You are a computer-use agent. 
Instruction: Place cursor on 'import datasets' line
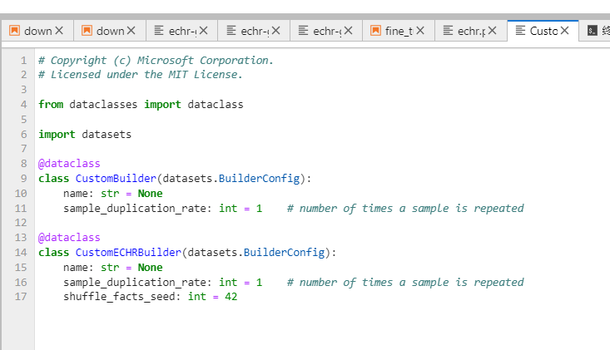point(85,135)
